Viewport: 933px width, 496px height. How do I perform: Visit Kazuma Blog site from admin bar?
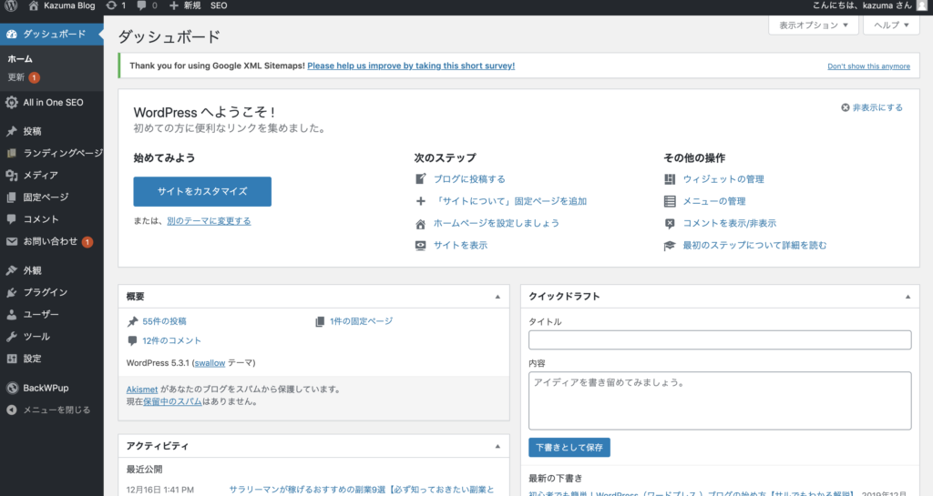point(62,6)
